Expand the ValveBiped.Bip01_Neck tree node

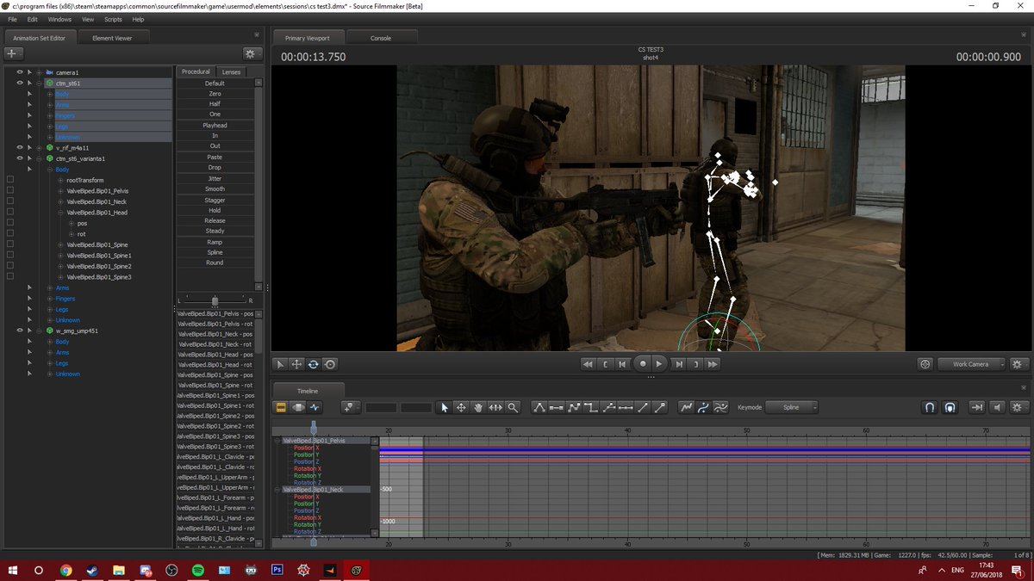pyautogui.click(x=60, y=201)
